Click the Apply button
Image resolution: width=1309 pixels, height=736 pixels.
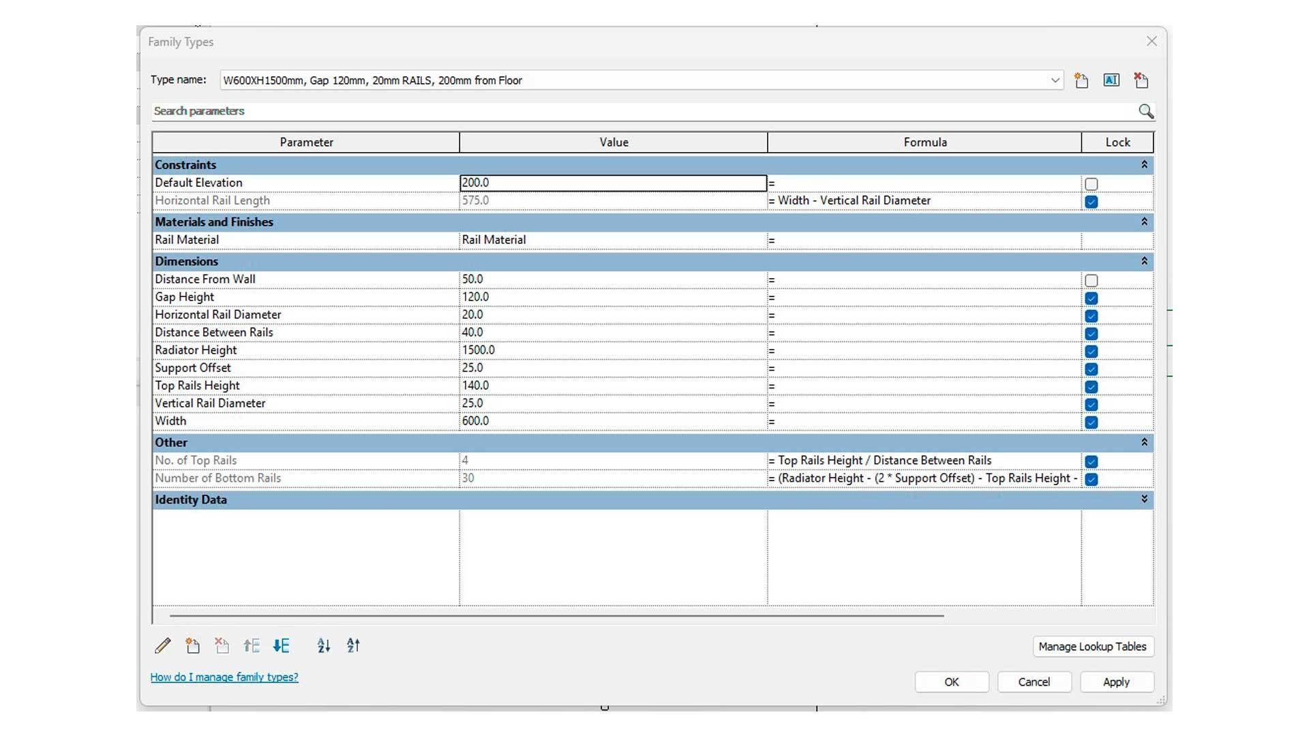coord(1116,682)
